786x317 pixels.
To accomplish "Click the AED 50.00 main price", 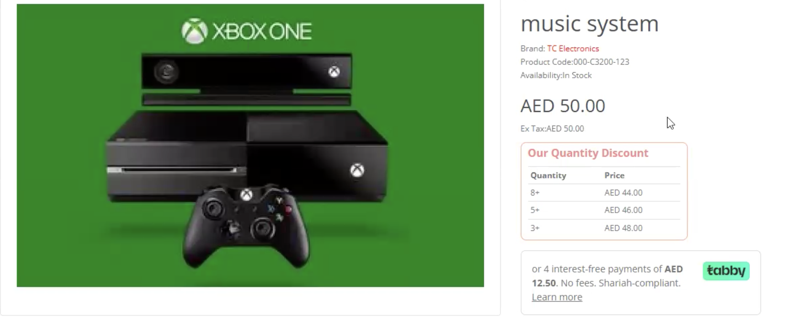I will tap(563, 106).
